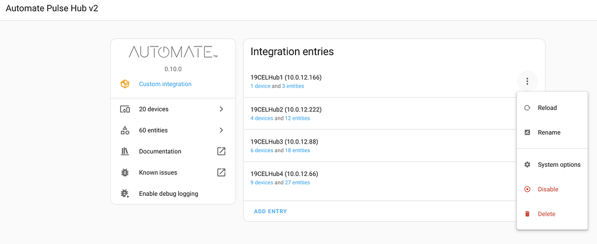The width and height of the screenshot is (597, 244).
Task: Click the debug logging bug-play icon
Action: [125, 193]
